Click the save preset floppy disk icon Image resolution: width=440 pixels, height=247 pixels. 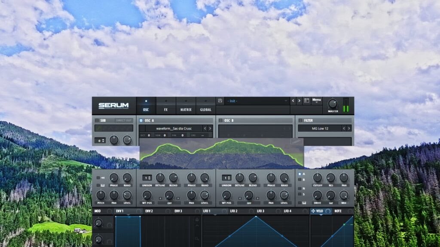click(x=220, y=101)
